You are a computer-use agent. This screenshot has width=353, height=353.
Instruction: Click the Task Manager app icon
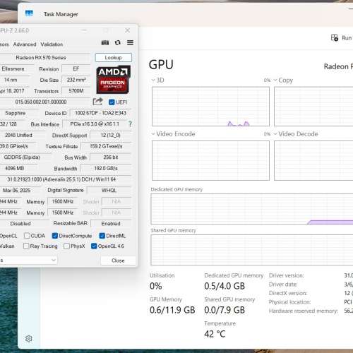click(x=29, y=13)
